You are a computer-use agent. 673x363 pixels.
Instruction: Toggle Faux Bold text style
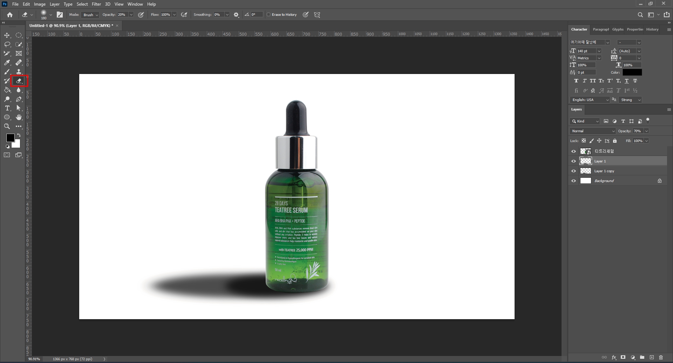click(576, 81)
